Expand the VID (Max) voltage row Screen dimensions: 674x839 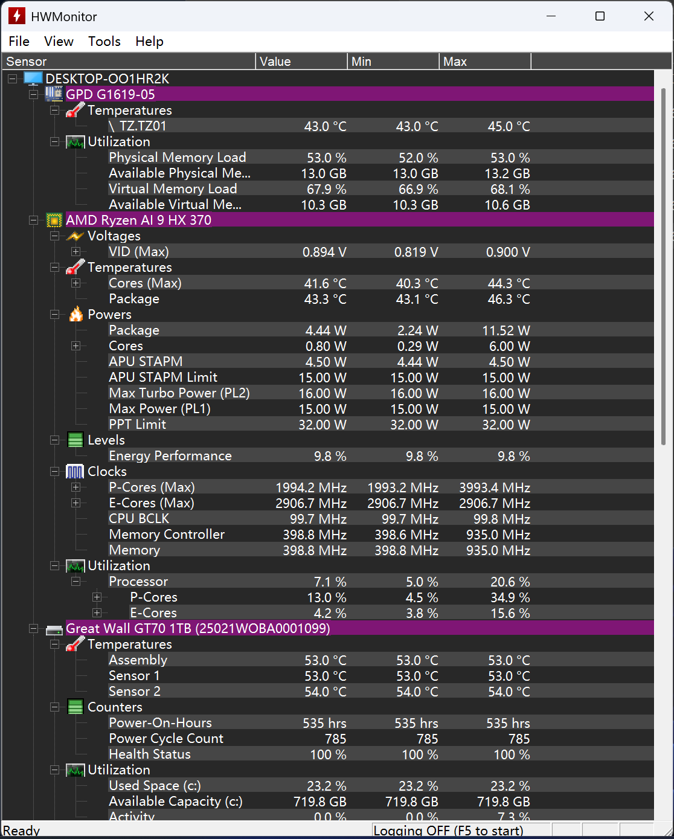click(x=75, y=251)
